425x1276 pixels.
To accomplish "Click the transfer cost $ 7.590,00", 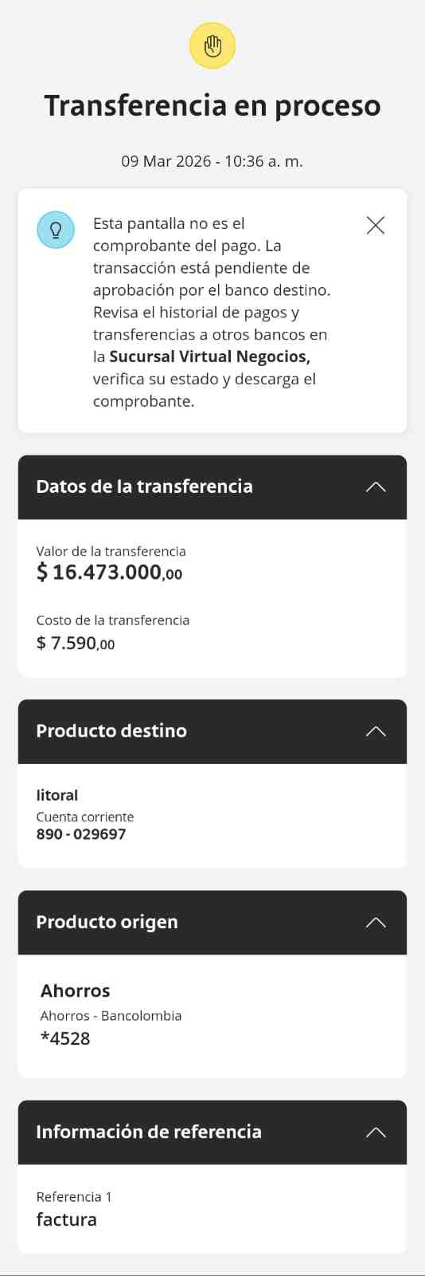I will tap(76, 643).
